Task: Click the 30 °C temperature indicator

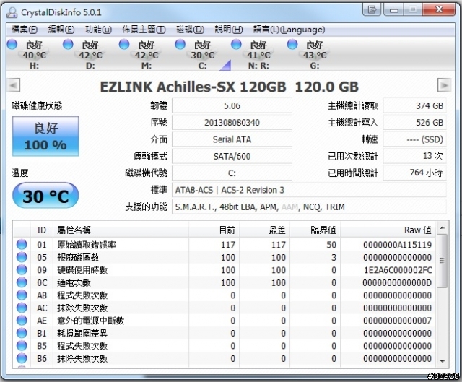Action: 45,196
